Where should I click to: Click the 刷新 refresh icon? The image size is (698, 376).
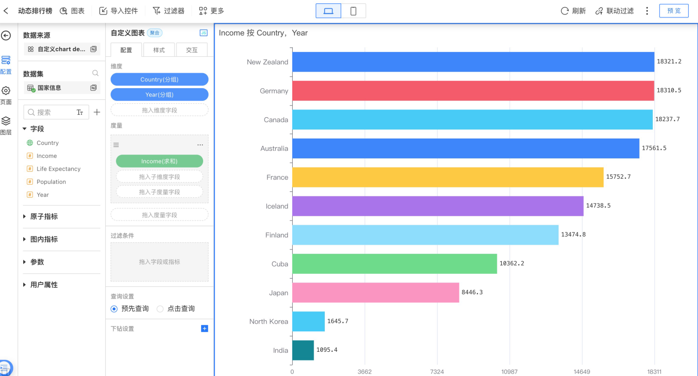tap(565, 11)
